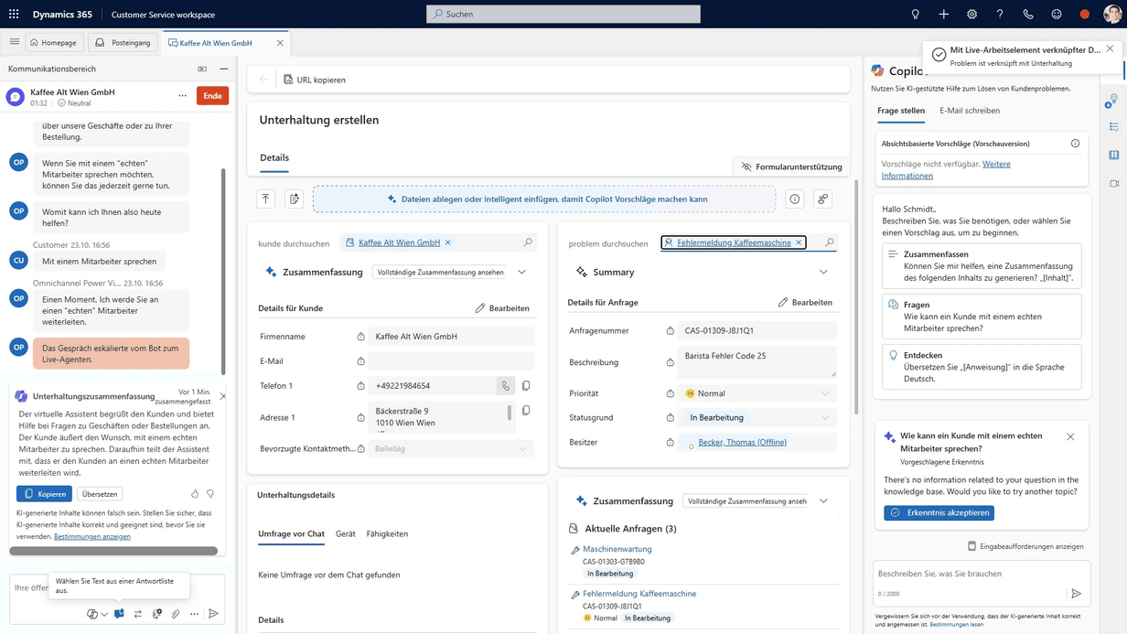The image size is (1127, 634).
Task: Select the Gerät tab in Unterhaltungsdetails
Action: pyautogui.click(x=345, y=533)
